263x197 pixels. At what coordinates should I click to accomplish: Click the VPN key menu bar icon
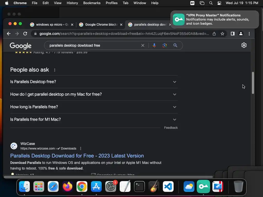(192, 3)
